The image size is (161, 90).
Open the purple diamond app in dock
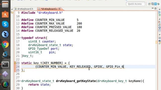[5, 74]
